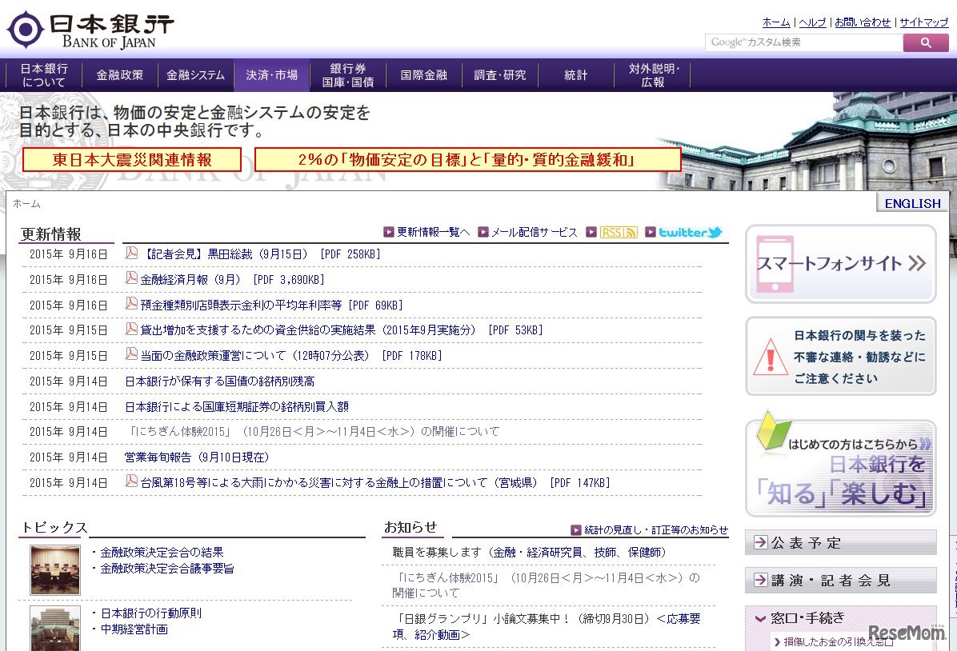Click the arrow icon beside メール配信サービス
The image size is (957, 651).
pos(483,232)
